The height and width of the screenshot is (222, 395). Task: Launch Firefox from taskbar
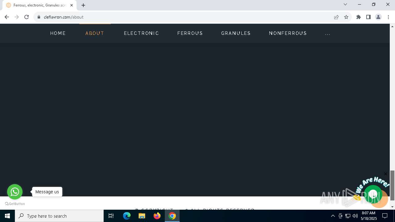pos(157,216)
